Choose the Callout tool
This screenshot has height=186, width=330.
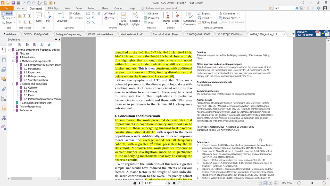[75, 13]
